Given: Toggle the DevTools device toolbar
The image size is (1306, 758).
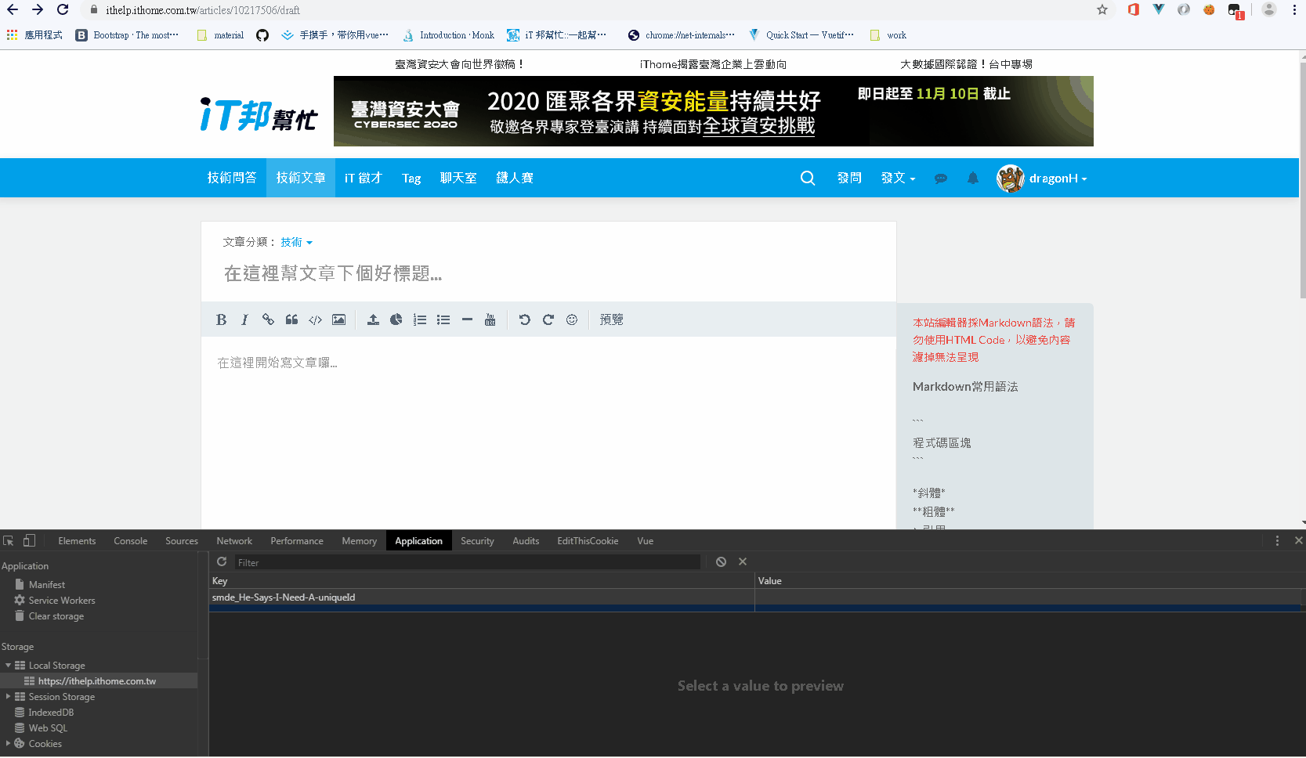Looking at the screenshot, I should coord(29,540).
